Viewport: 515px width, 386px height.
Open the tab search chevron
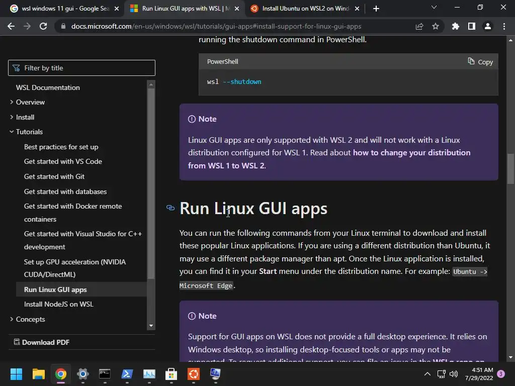(434, 7)
